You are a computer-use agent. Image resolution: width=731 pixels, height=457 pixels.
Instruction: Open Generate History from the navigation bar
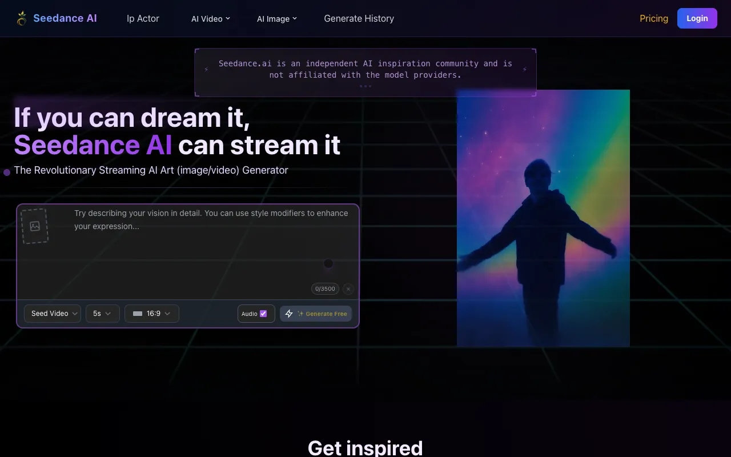(x=359, y=18)
